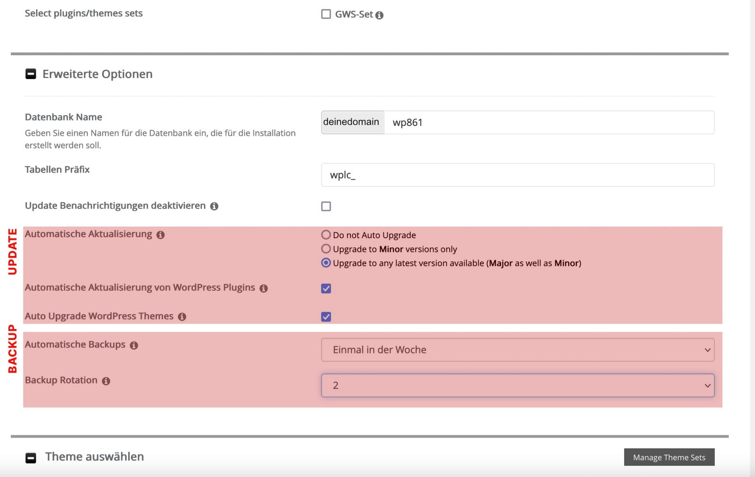Select Upgrade to Minor versions only
The width and height of the screenshot is (755, 477).
[326, 249]
